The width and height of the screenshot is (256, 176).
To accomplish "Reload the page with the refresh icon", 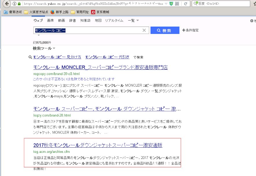I will coord(185,4).
